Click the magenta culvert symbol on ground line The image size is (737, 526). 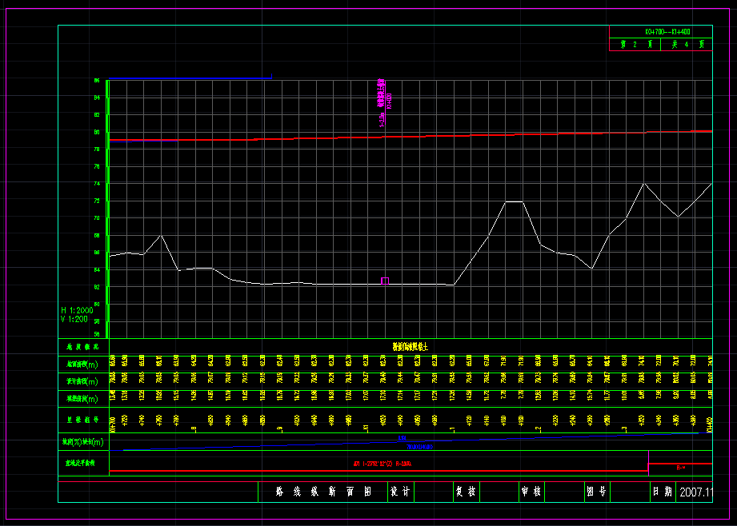[385, 280]
